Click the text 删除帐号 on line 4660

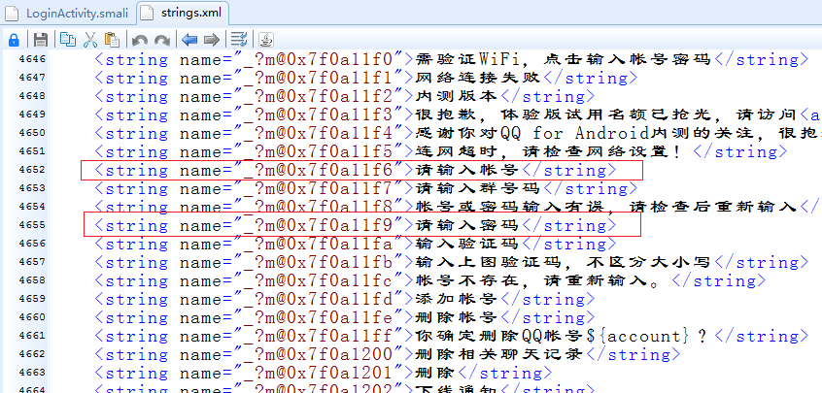457,317
